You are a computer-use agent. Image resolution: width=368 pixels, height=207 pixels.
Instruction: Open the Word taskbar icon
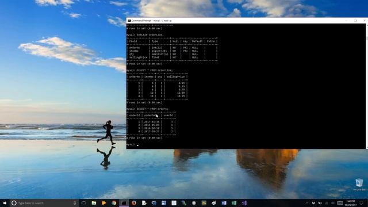224,203
